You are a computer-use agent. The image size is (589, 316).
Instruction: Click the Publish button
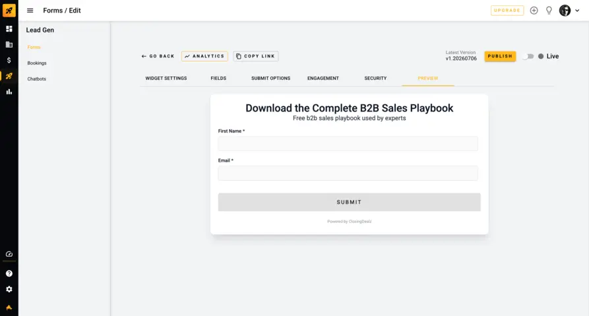tap(500, 56)
